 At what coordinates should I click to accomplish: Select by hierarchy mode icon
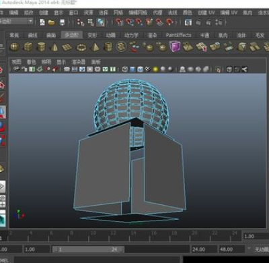(81, 22)
